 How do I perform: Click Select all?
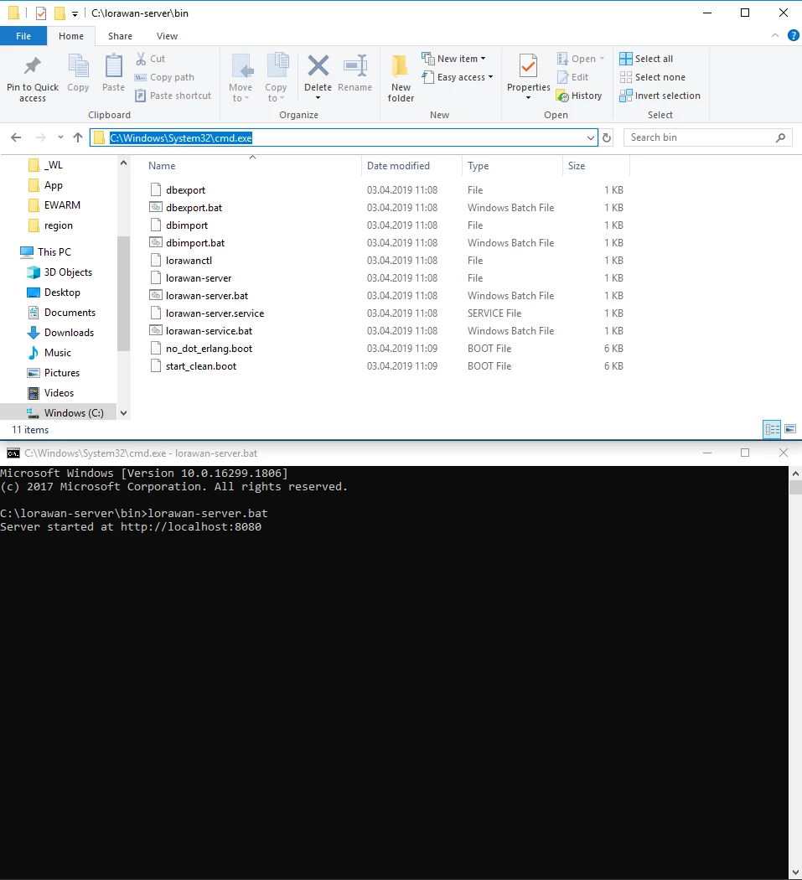click(646, 59)
